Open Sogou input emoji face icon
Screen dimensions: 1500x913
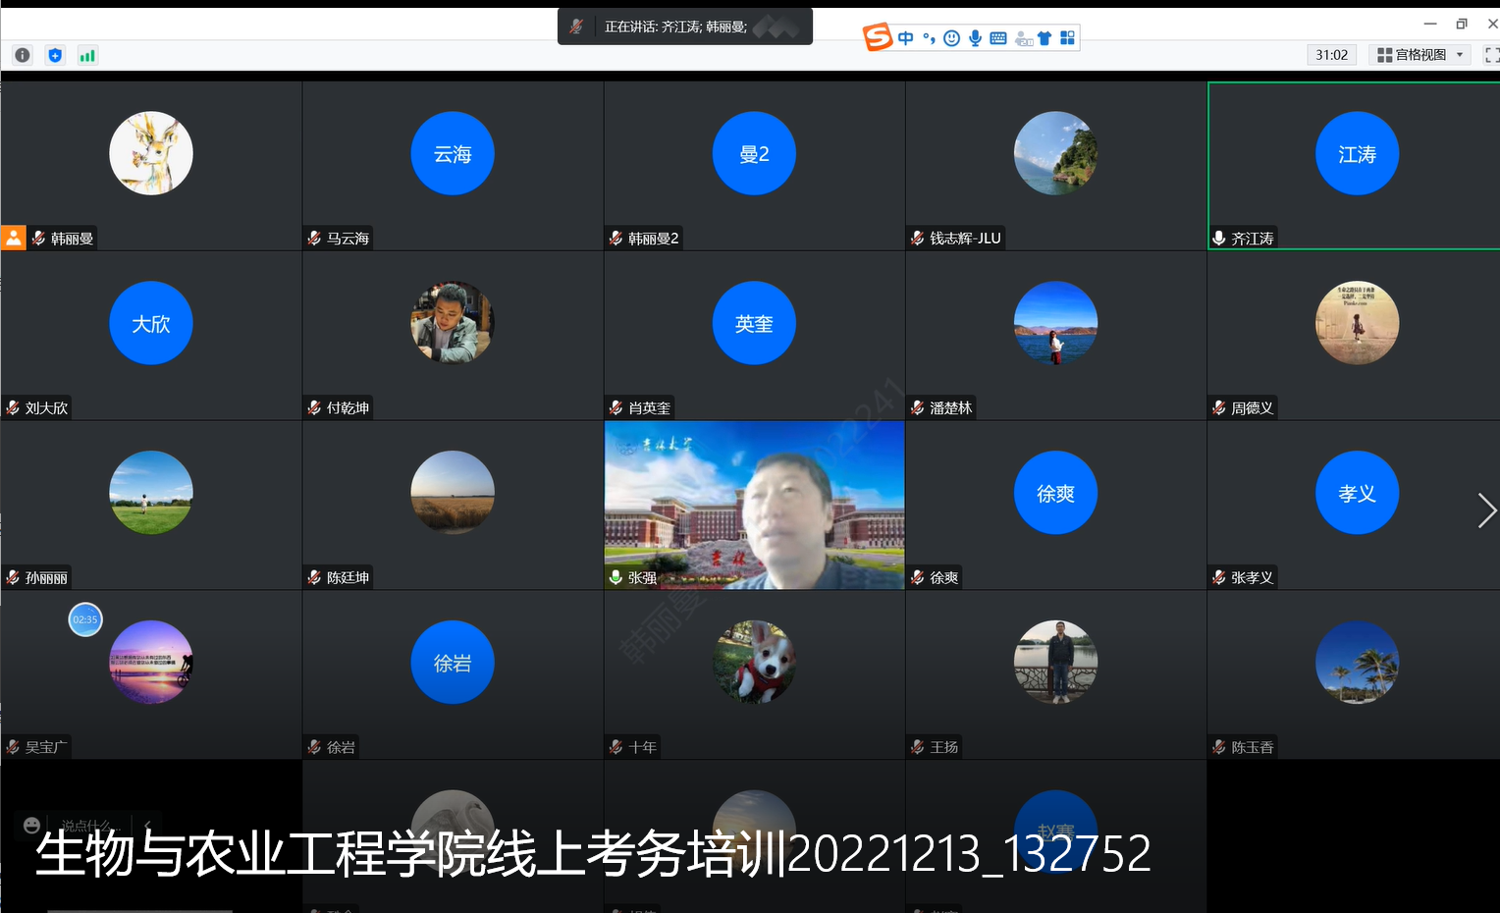pyautogui.click(x=951, y=38)
